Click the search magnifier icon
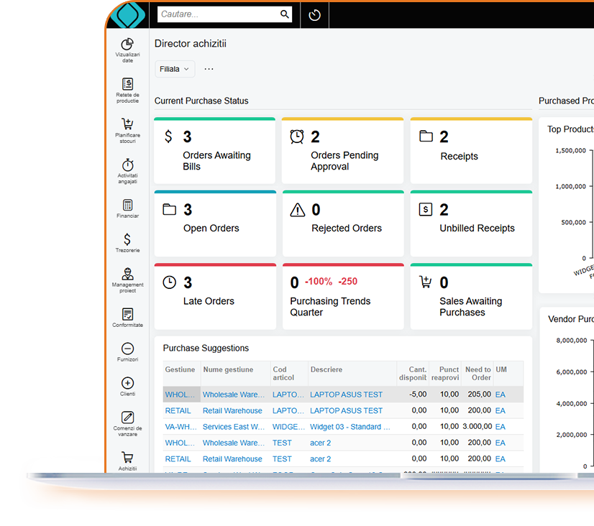 [284, 14]
